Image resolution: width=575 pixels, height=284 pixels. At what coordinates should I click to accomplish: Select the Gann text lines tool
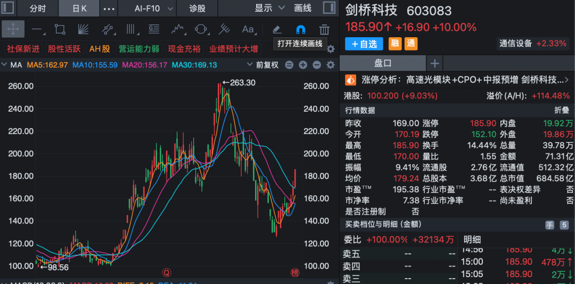tap(154, 29)
